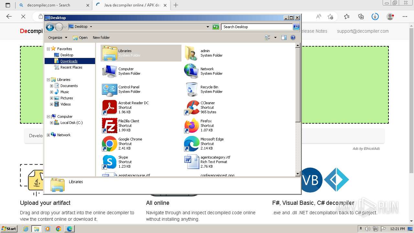Open the Start menu
This screenshot has width=414, height=233.
9,229
